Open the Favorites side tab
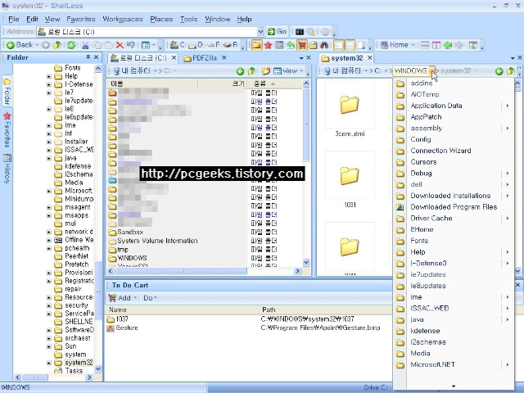 [x=7, y=129]
